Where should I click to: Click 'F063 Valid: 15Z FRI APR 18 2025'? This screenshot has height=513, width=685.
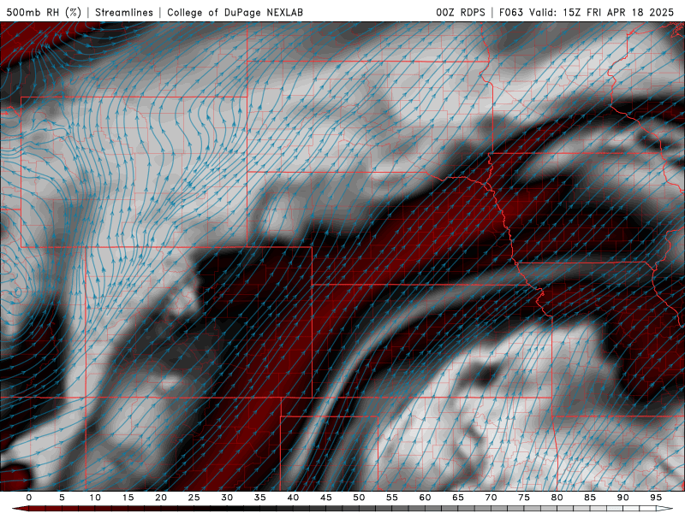587,12
